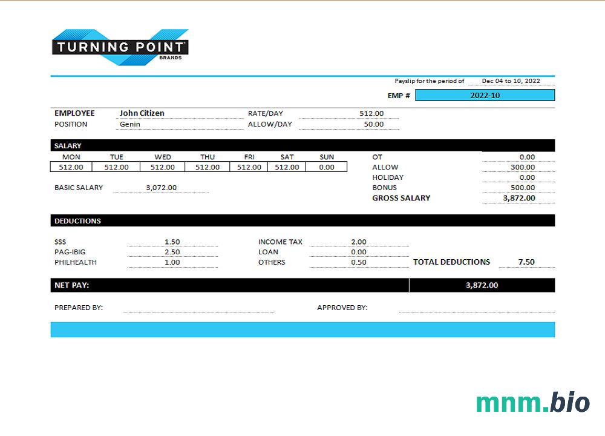Select the Sunday salary cell showing 0.00

coord(326,167)
